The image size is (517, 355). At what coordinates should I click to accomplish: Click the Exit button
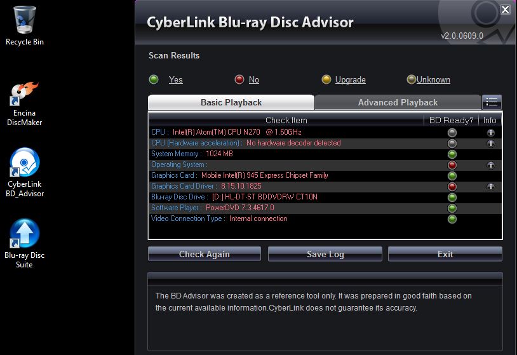[445, 254]
